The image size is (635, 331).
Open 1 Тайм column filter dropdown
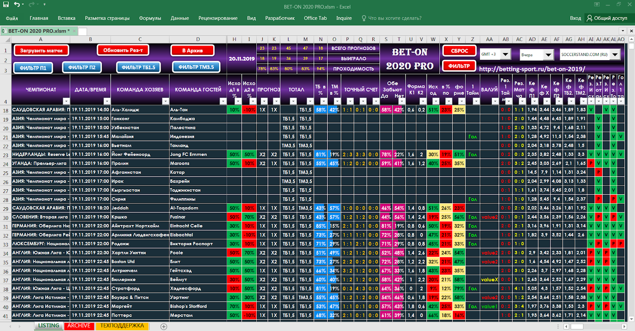[x=476, y=101]
